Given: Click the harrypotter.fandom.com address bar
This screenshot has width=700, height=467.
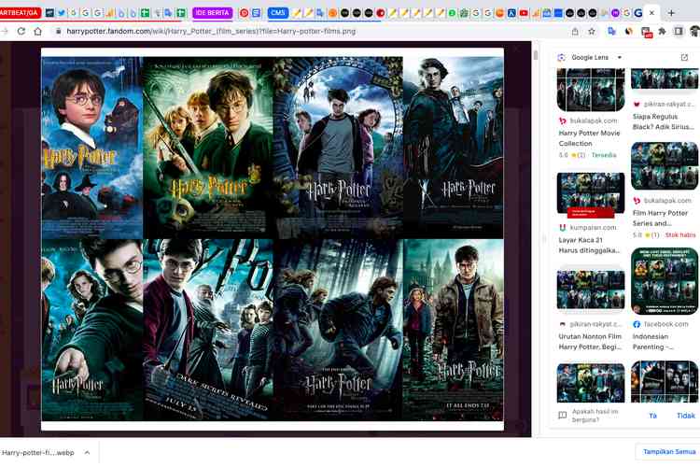Looking at the screenshot, I should click(280, 31).
